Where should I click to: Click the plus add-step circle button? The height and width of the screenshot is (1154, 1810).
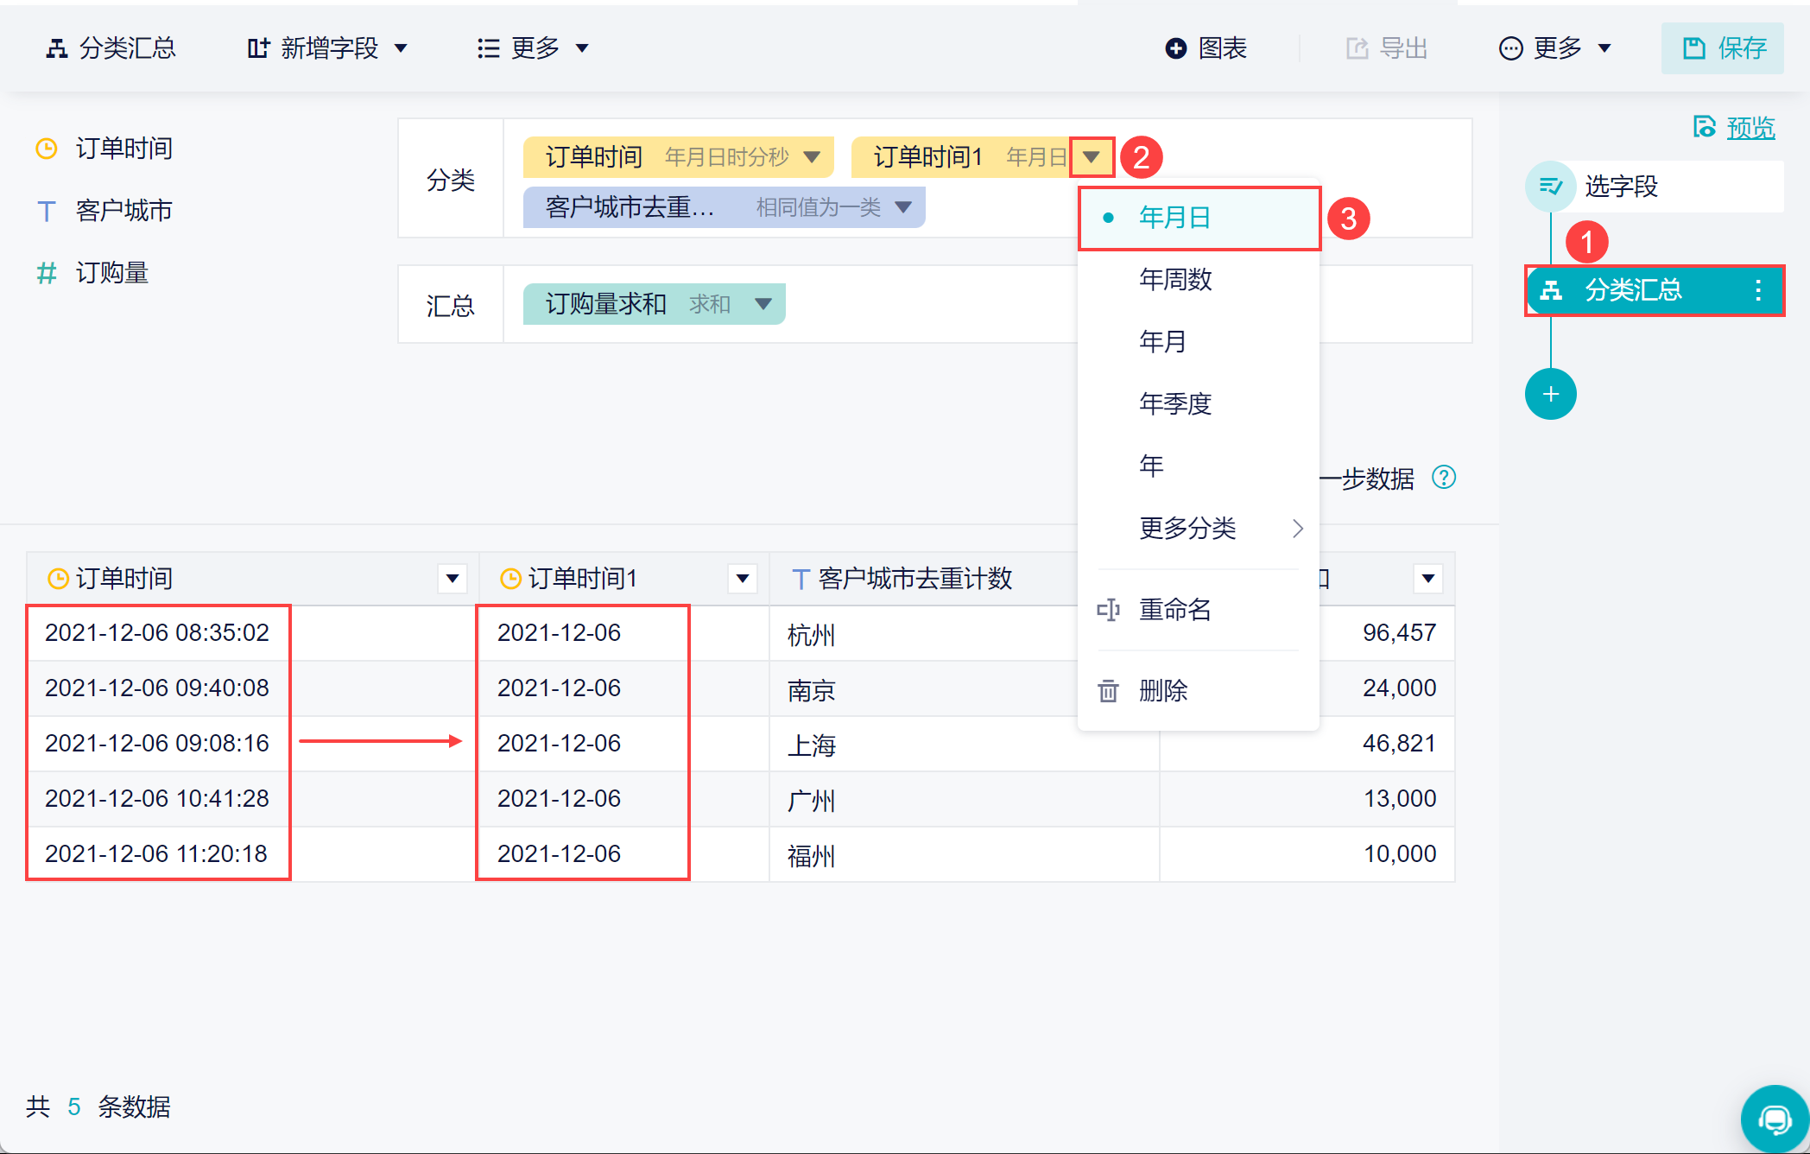tap(1550, 395)
